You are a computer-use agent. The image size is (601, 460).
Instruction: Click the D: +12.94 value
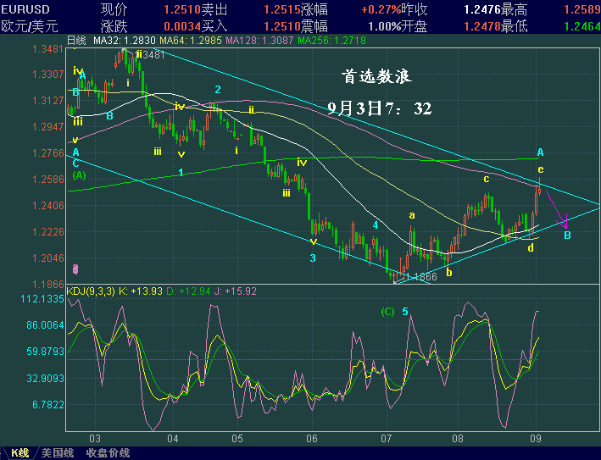coord(188,291)
